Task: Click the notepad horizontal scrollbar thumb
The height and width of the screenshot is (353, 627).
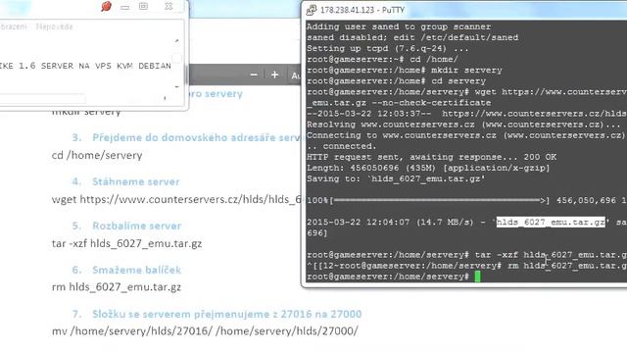Action: [x=42, y=98]
